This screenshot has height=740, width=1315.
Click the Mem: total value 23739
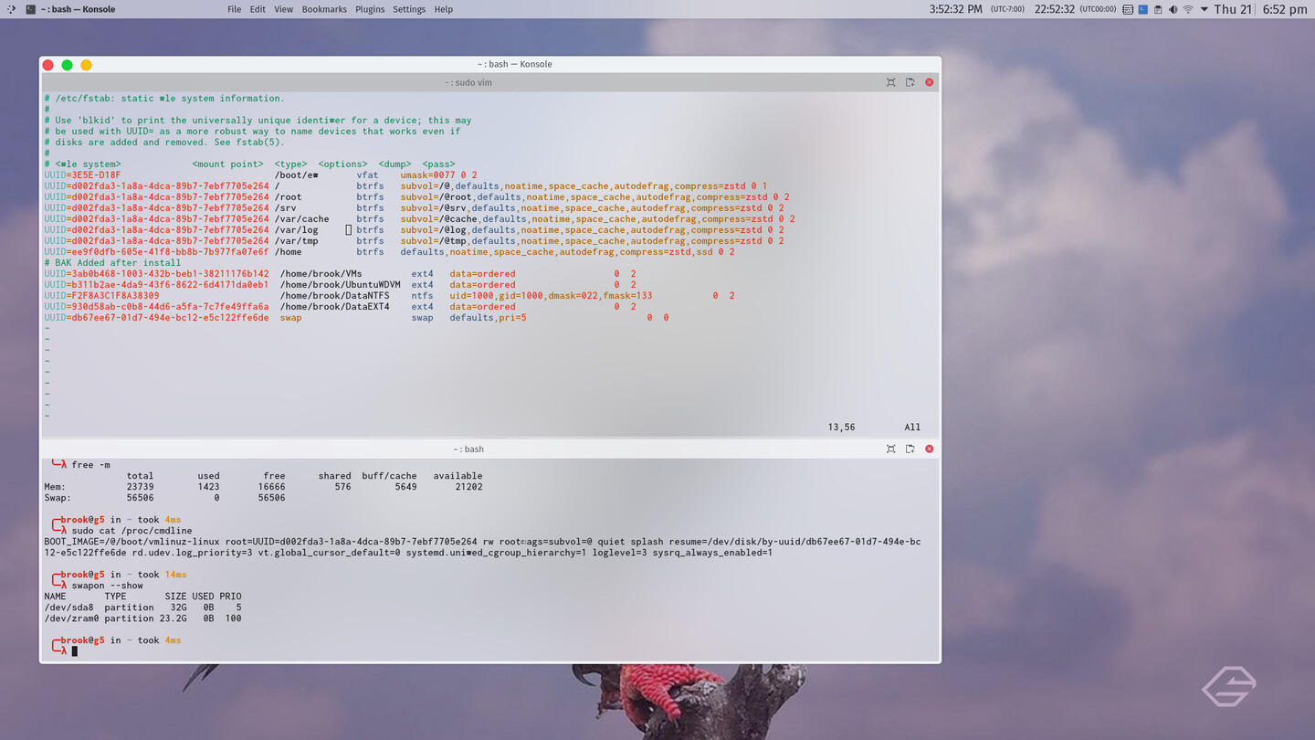tap(140, 487)
